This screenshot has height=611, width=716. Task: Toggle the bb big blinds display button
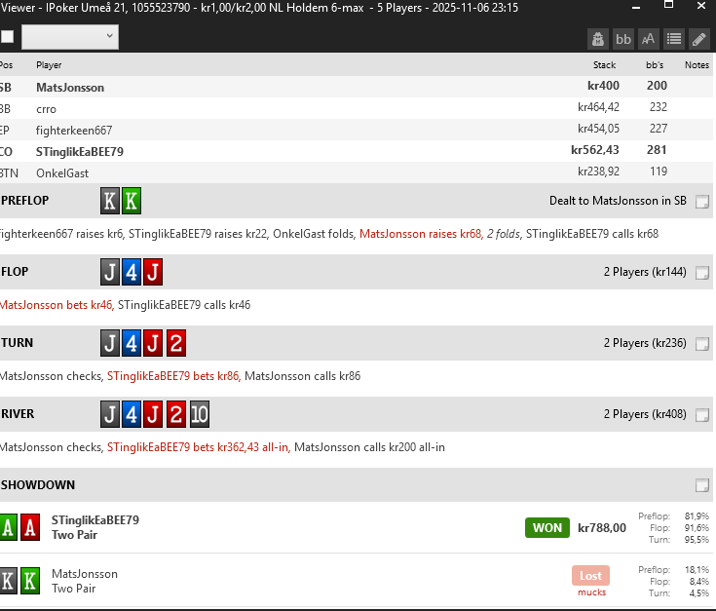pos(623,39)
